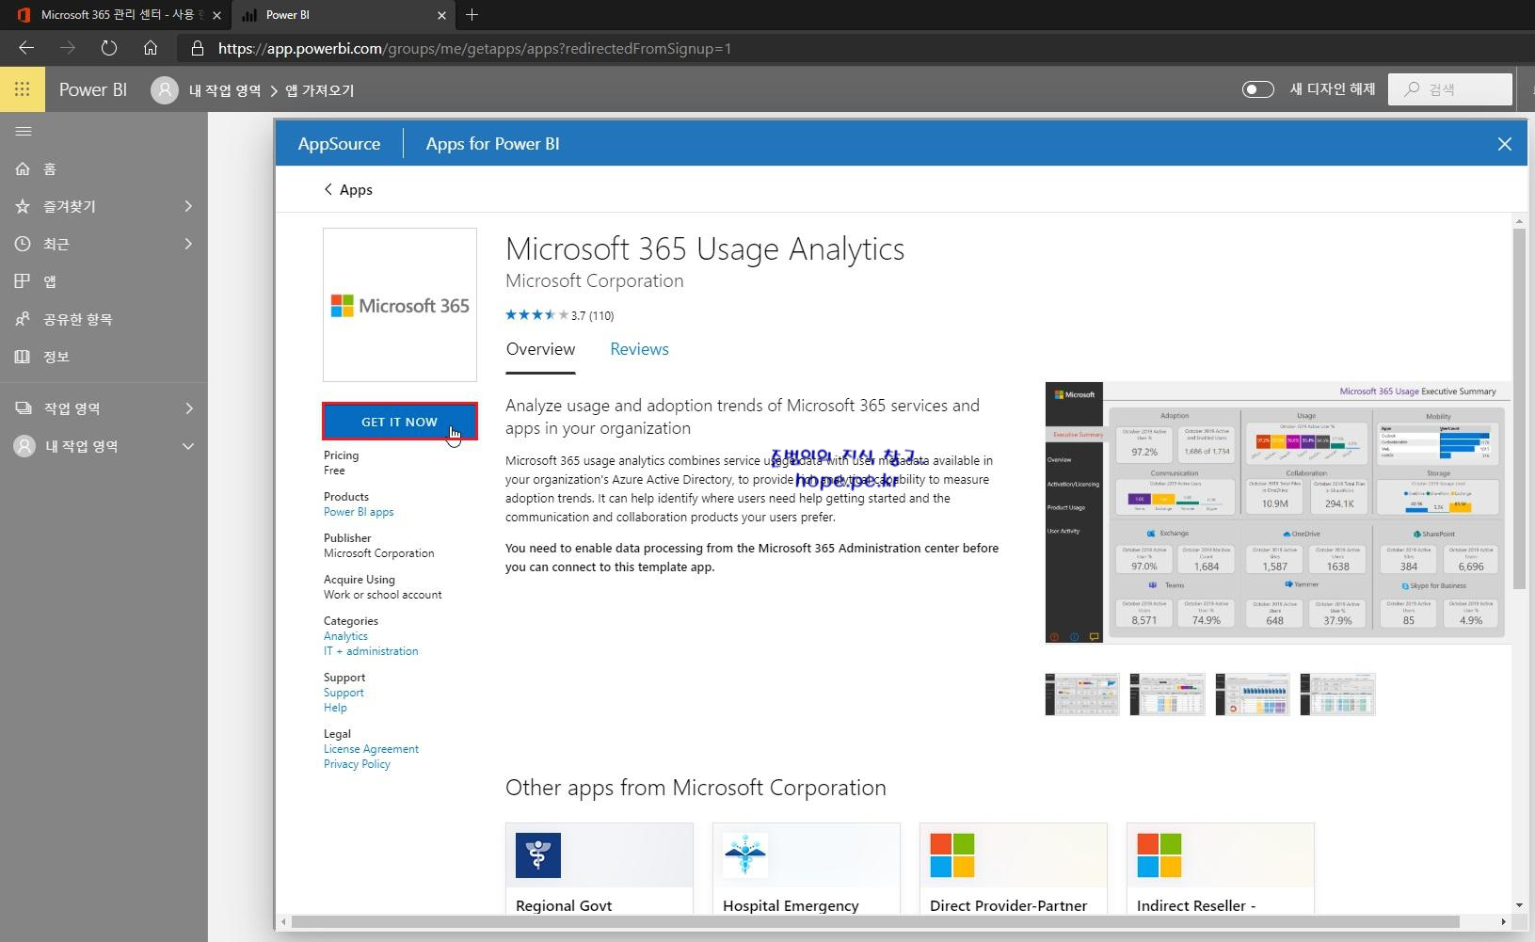Click scrollbar down arrow in dialog

1519,905
